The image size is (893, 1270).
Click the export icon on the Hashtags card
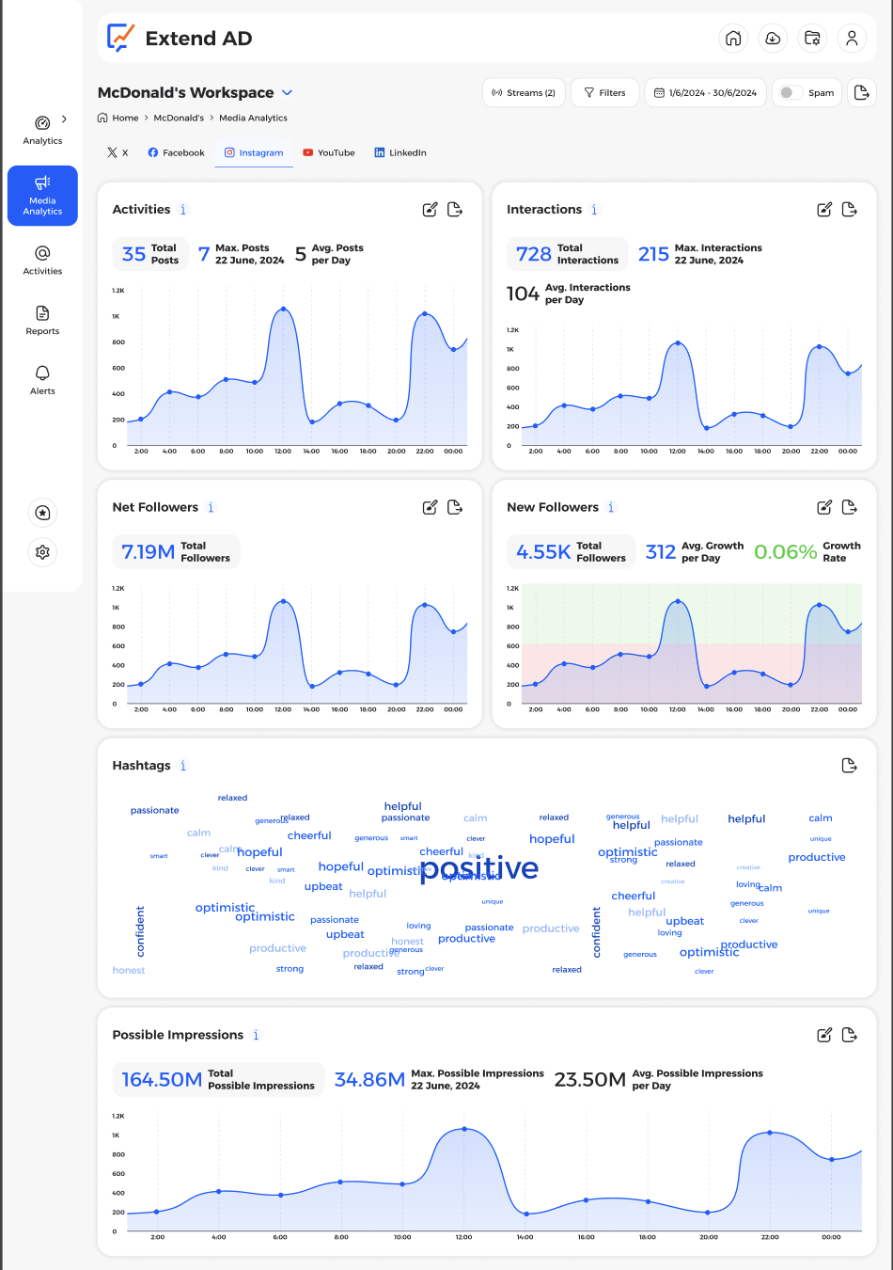point(849,765)
